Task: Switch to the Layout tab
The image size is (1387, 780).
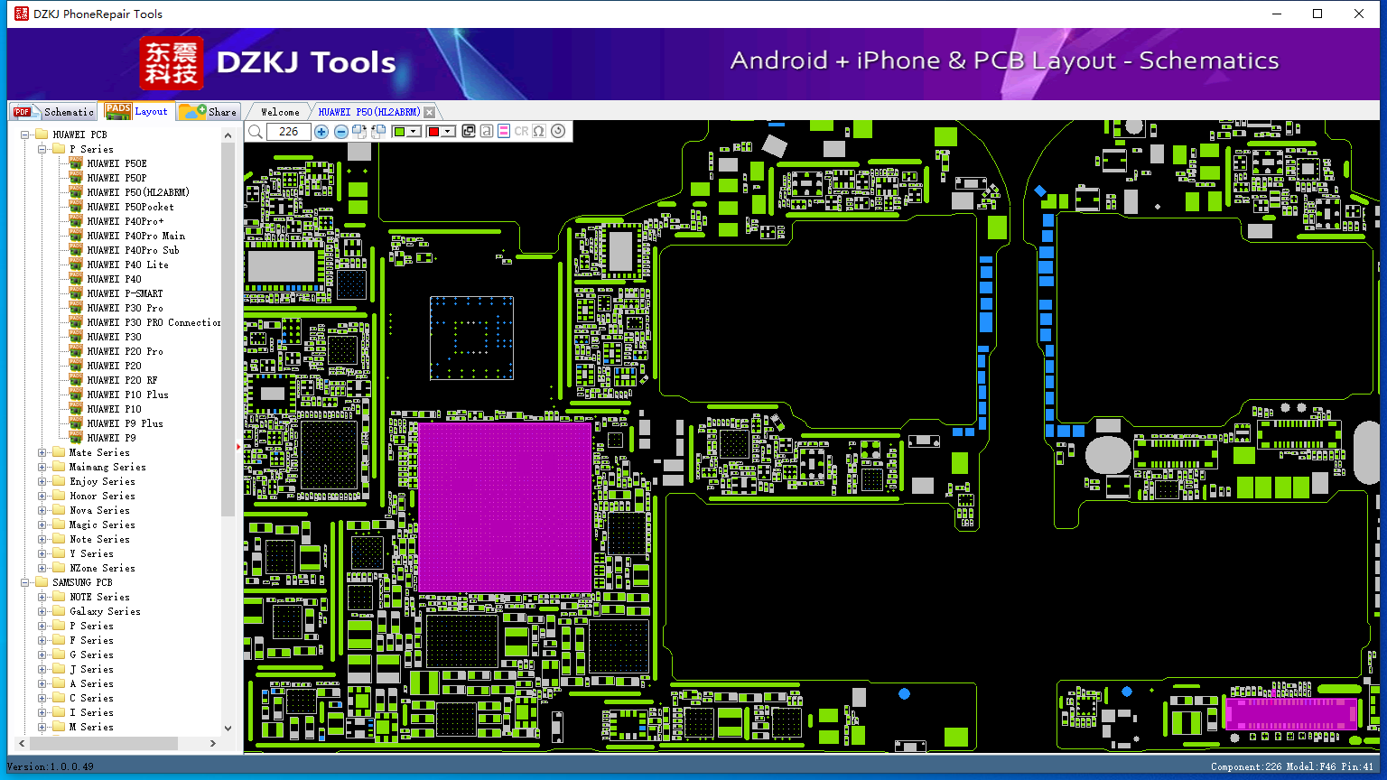Action: [x=137, y=111]
